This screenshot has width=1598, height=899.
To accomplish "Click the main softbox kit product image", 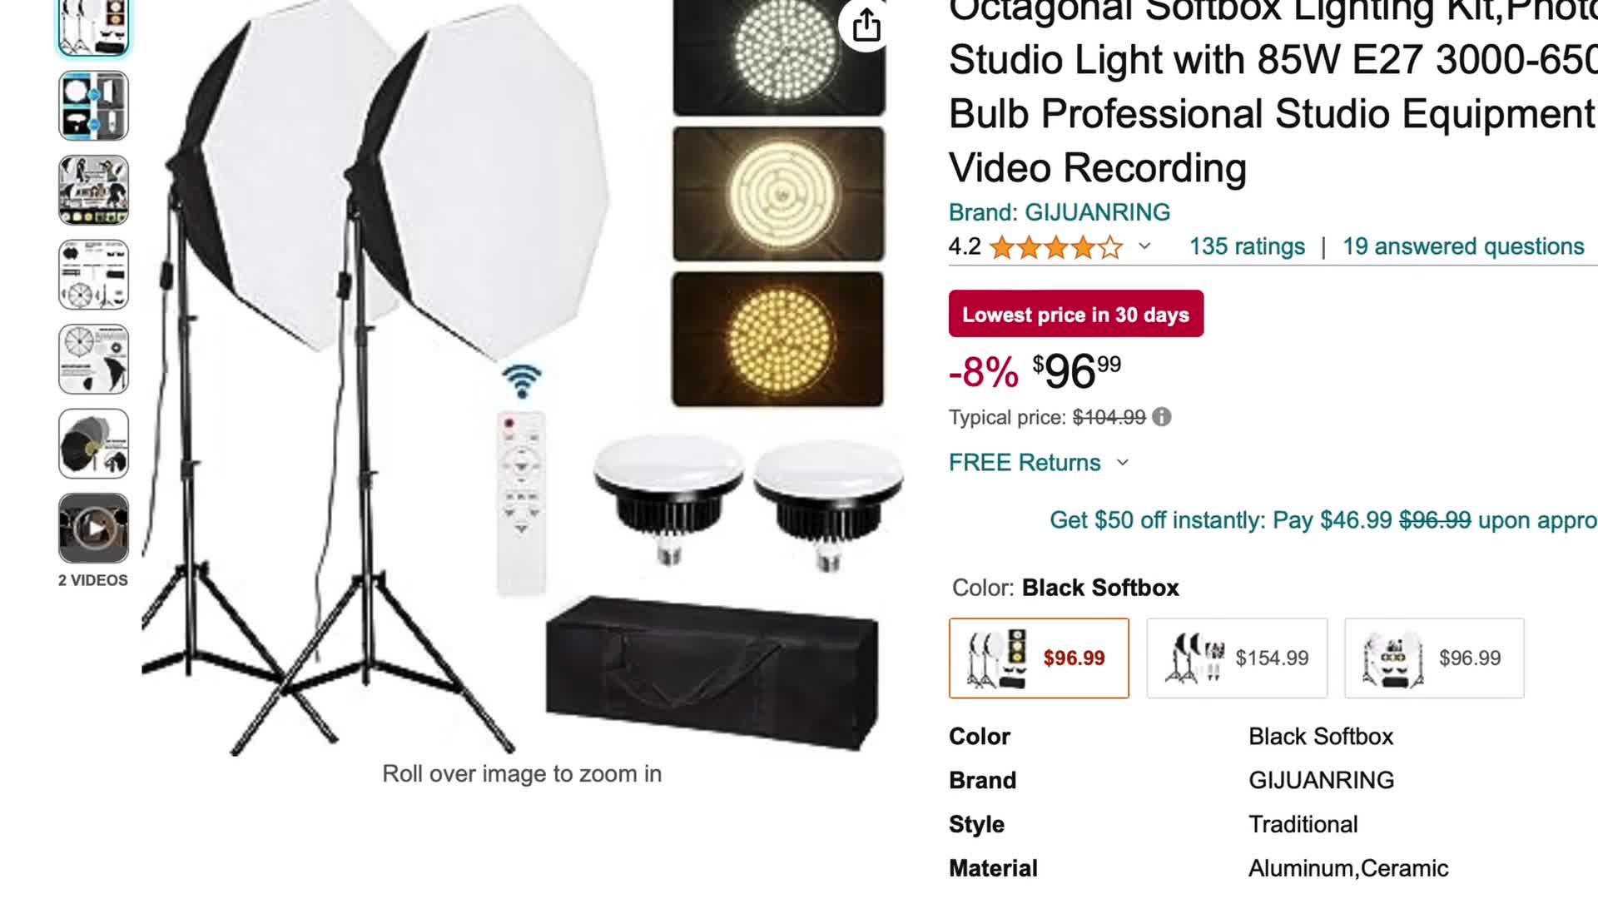I will click(523, 378).
